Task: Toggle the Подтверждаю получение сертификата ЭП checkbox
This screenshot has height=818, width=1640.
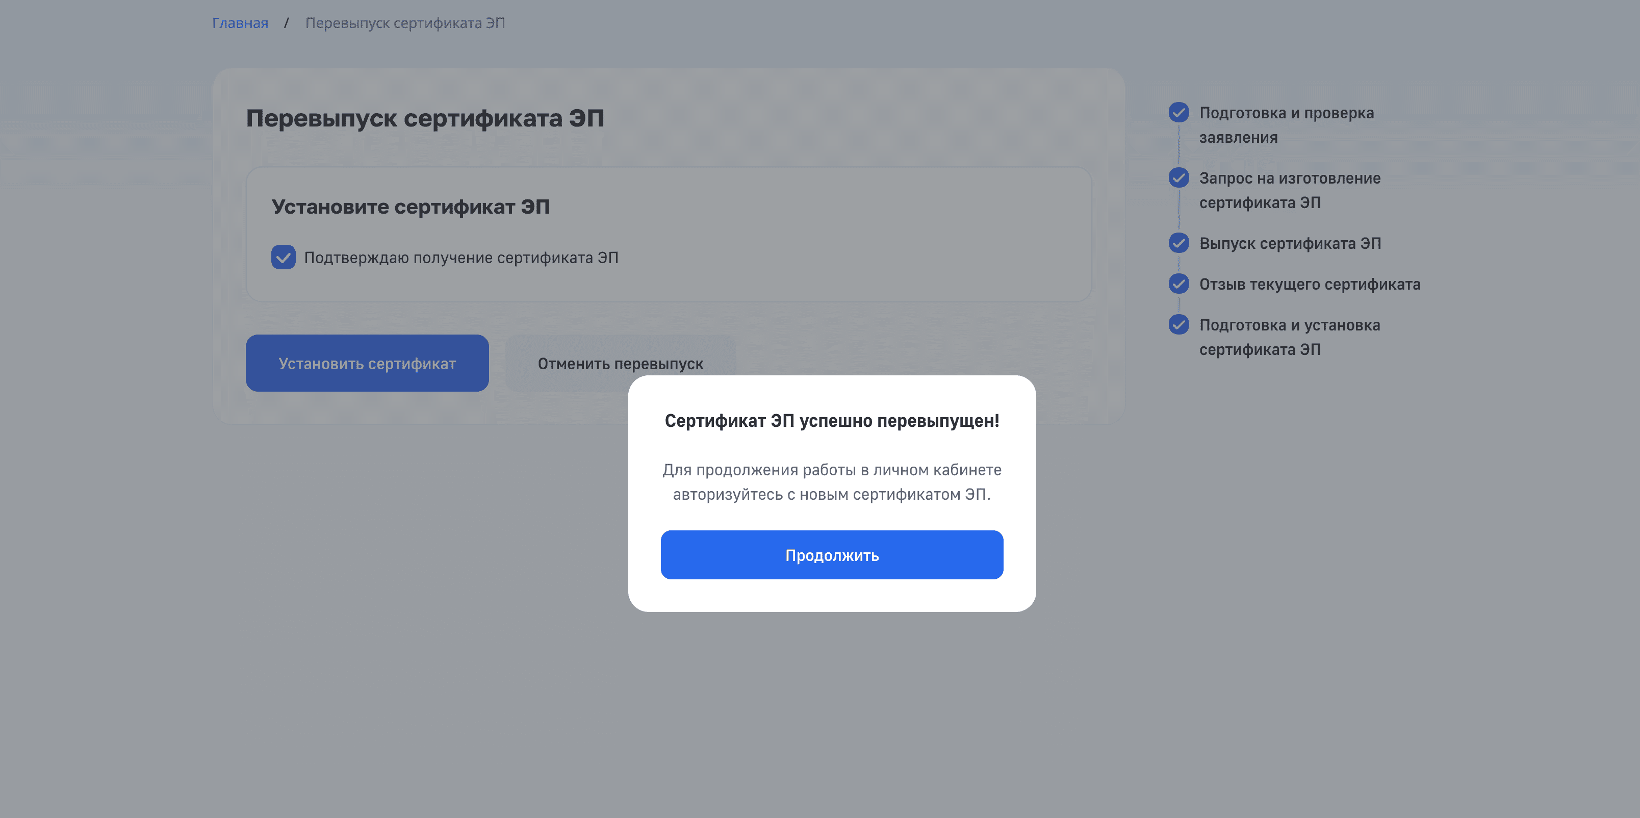Action: [284, 257]
